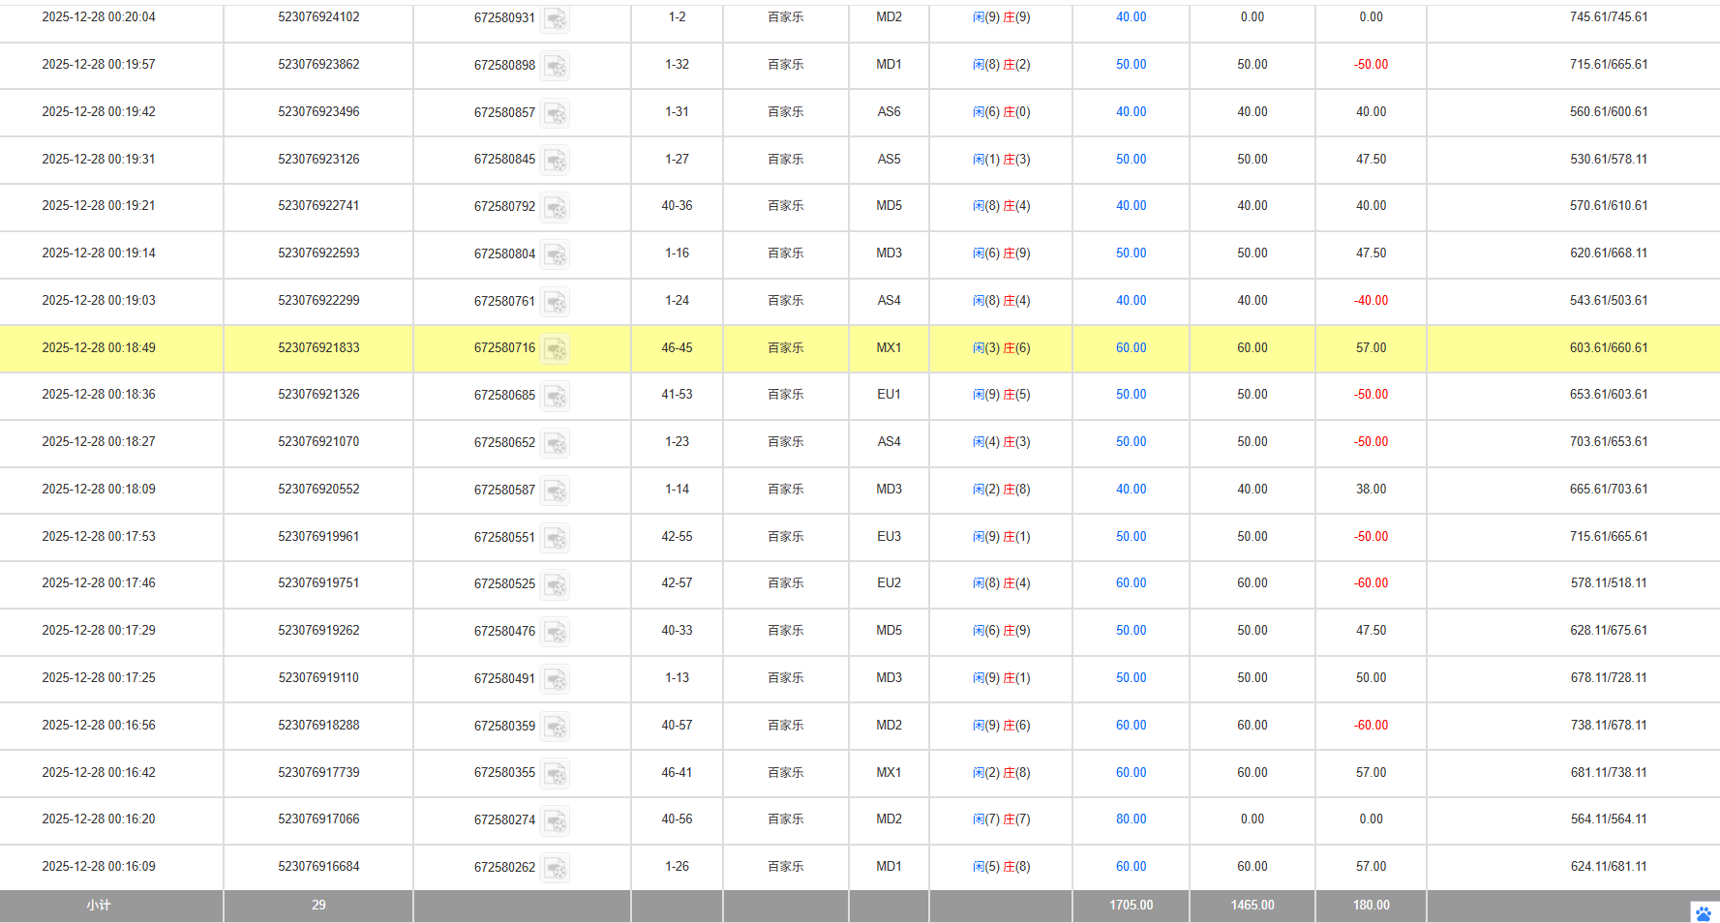The width and height of the screenshot is (1720, 923).
Task: Select the row dated 2025-12-28 00:16:09
Action: pos(99,867)
